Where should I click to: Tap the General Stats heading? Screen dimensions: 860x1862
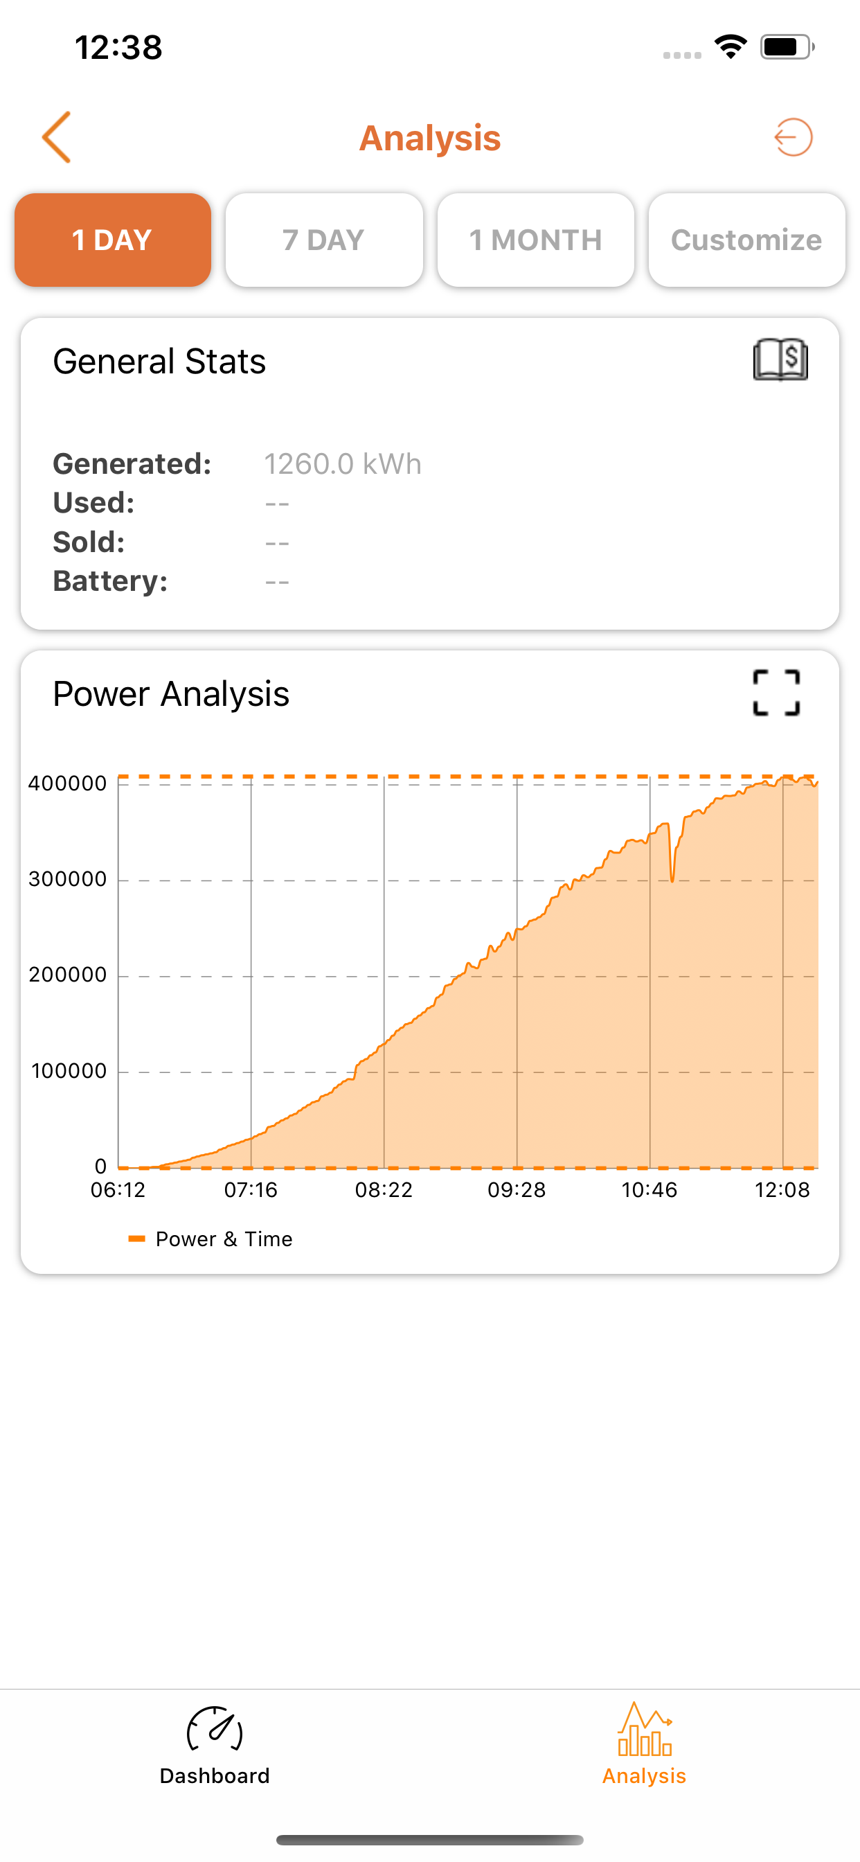pos(159,361)
